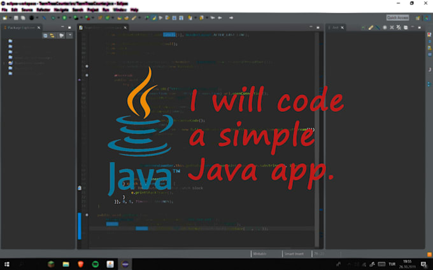
Task: Click the Save toolbar icon
Action: pyautogui.click(x=16, y=18)
